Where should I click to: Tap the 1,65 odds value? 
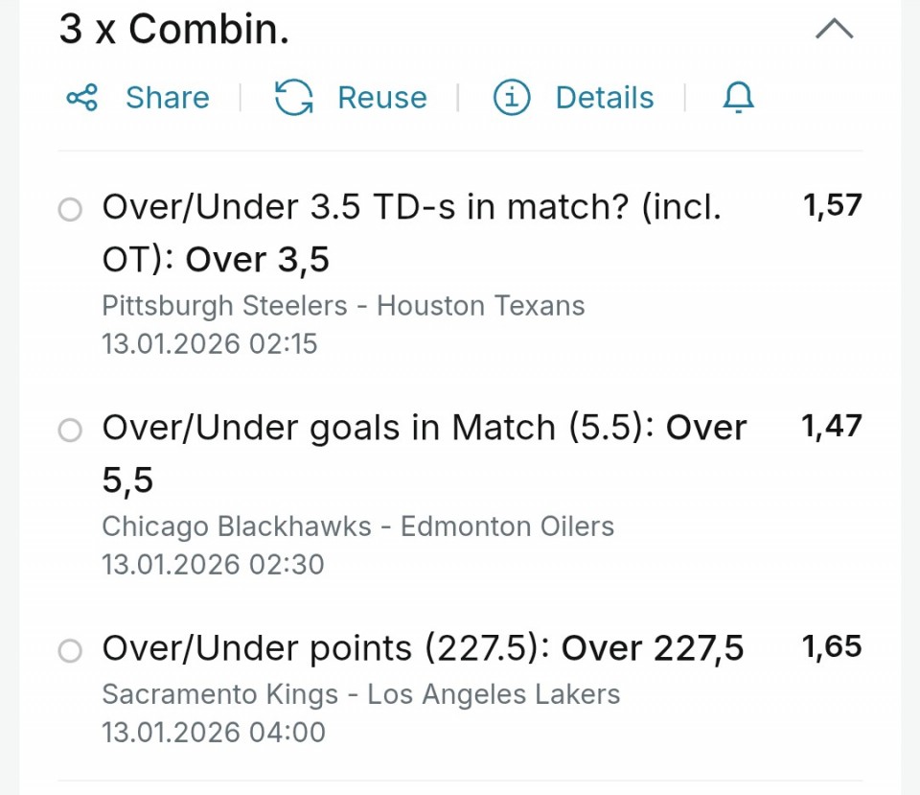click(832, 647)
